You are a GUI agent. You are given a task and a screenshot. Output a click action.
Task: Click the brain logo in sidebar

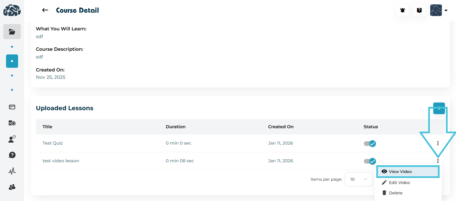(x=12, y=11)
